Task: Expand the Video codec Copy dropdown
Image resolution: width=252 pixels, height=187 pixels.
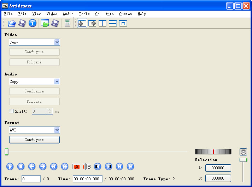Action: click(x=57, y=42)
